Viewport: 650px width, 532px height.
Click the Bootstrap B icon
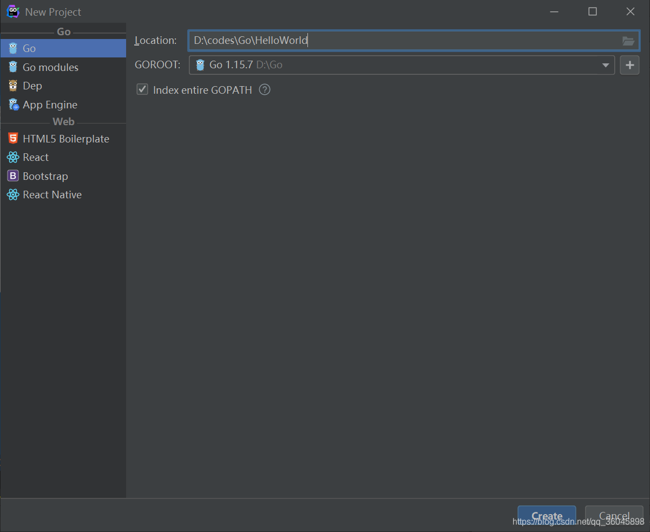[x=13, y=176]
